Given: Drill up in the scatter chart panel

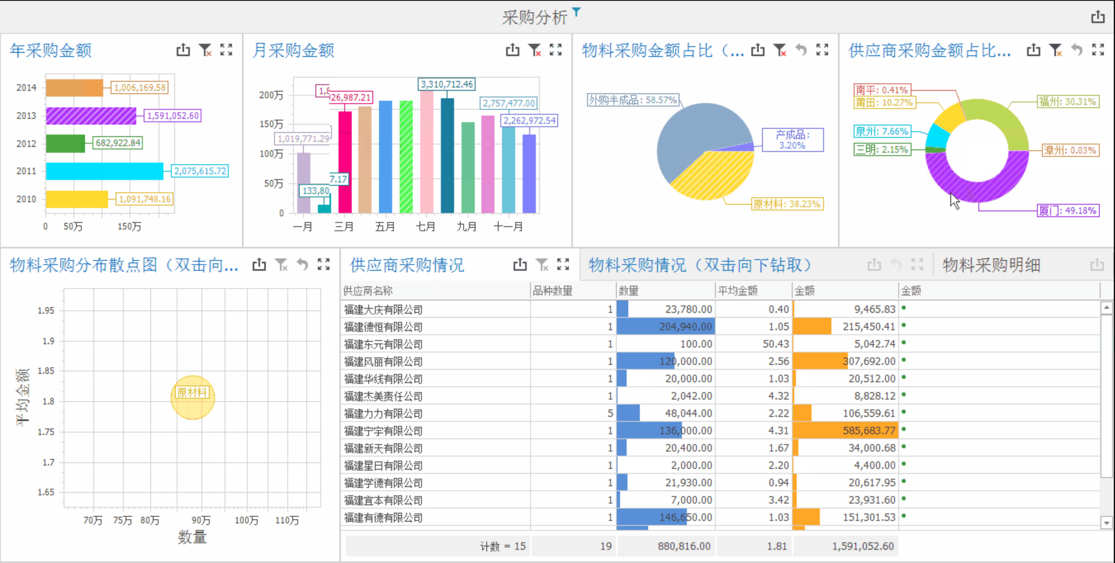Looking at the screenshot, I should 303,265.
